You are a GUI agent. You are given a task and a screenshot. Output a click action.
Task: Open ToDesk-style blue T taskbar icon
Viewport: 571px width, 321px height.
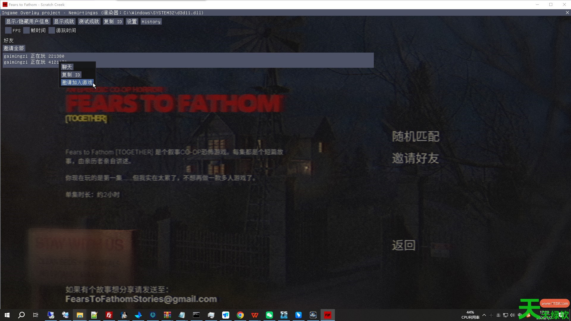click(225, 315)
